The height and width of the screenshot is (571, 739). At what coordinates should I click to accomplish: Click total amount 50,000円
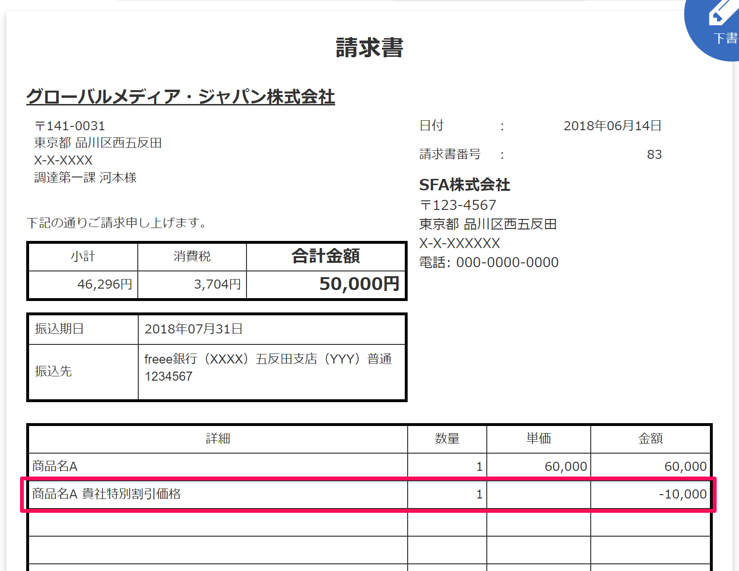pyautogui.click(x=359, y=284)
